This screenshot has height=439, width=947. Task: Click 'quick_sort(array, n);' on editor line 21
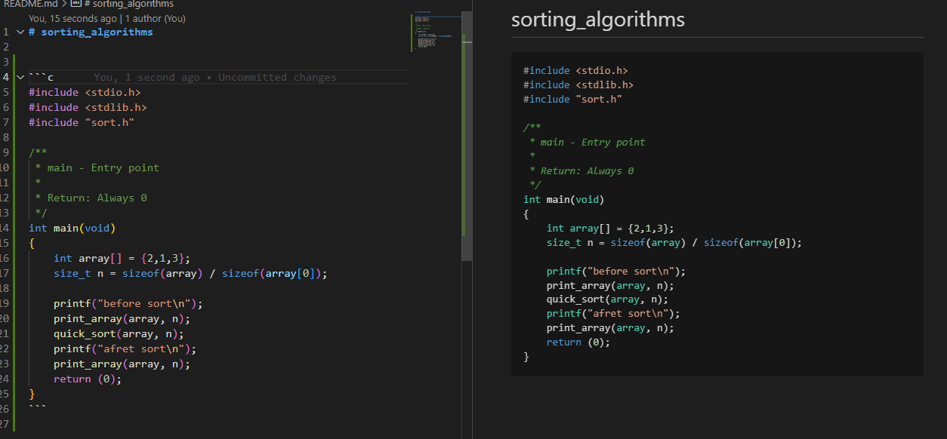coord(119,334)
